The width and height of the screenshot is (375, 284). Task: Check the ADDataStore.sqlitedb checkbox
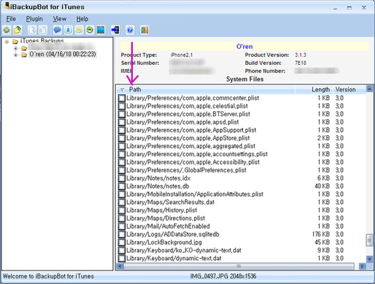coord(122,234)
